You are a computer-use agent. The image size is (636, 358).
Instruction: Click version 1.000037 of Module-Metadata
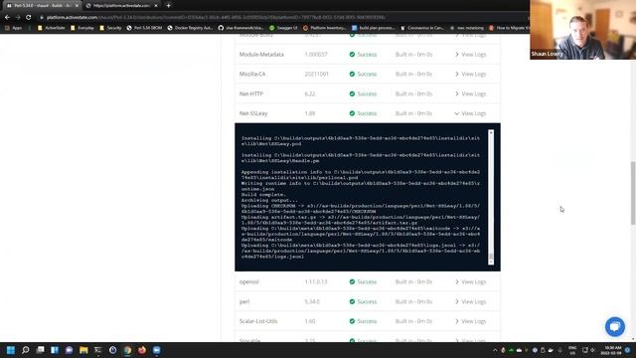pyautogui.click(x=316, y=55)
